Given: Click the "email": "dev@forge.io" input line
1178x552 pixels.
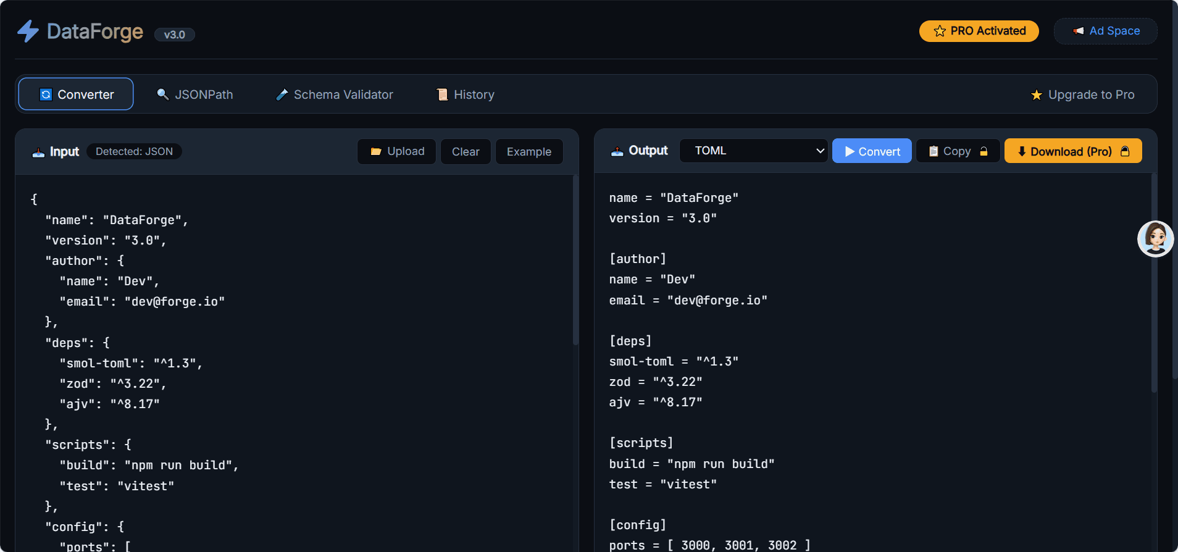Looking at the screenshot, I should (x=143, y=302).
